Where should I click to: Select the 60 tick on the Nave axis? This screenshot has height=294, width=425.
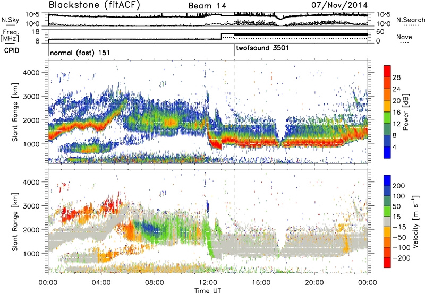(380, 32)
